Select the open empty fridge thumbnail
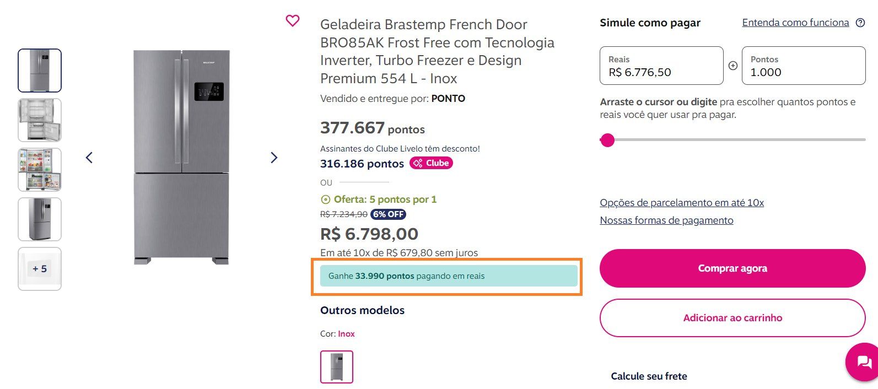Viewport: 878px width, 389px height. click(x=40, y=120)
